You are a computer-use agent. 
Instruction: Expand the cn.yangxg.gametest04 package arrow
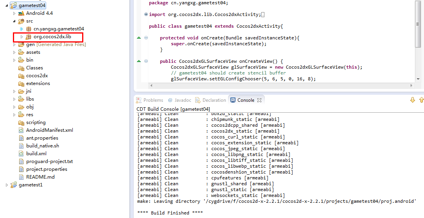click(x=22, y=29)
